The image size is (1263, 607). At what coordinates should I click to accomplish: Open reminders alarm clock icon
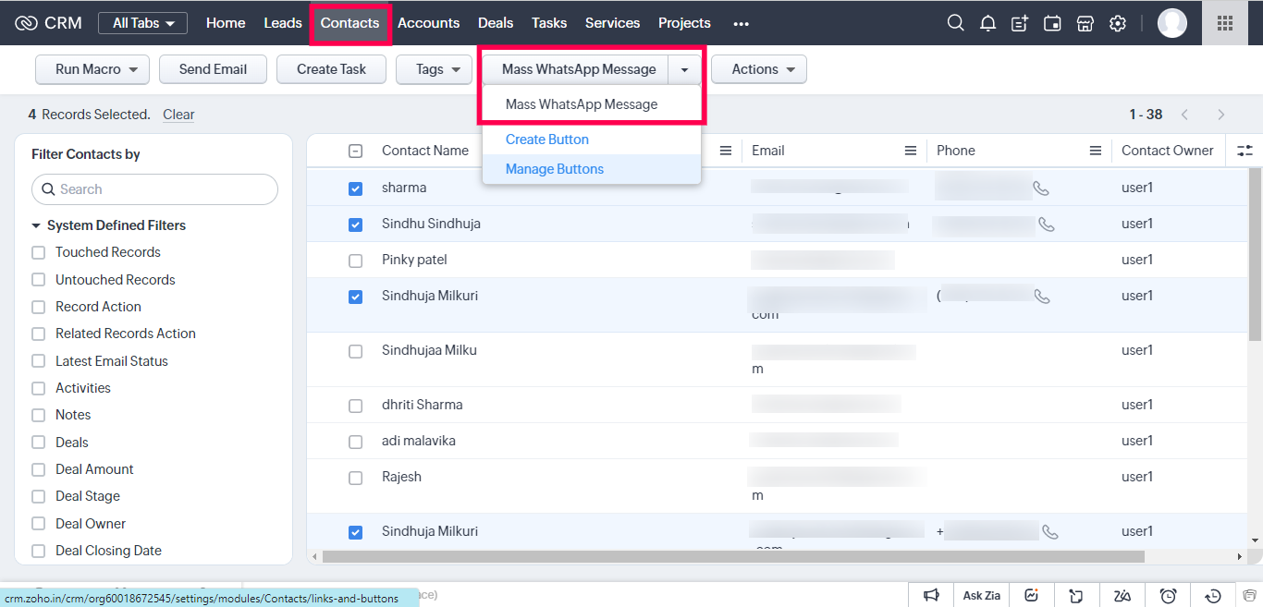pos(1169,596)
